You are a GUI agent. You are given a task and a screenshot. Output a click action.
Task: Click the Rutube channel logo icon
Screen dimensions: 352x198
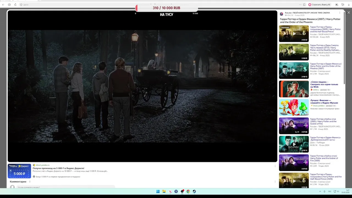(x=281, y=14)
